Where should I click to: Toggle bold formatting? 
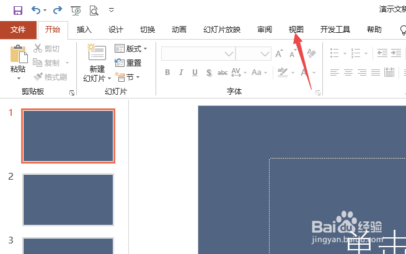coord(167,72)
